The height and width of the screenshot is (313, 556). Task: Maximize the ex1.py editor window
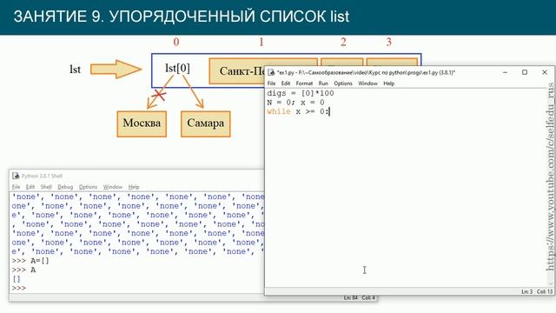click(525, 72)
